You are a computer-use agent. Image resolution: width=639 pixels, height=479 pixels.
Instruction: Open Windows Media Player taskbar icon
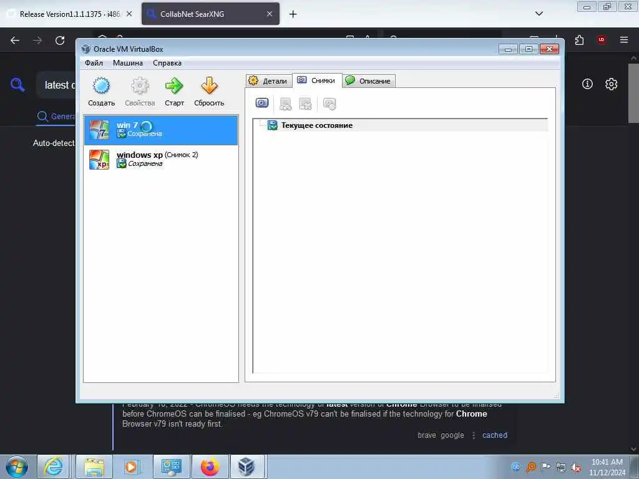[x=132, y=467]
